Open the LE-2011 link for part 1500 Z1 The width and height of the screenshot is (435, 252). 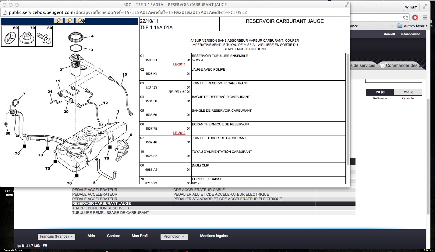(x=179, y=64)
